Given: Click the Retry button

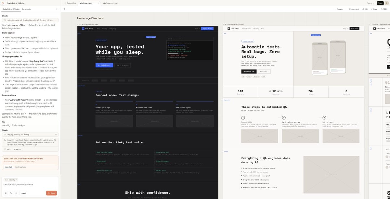Looking at the screenshot, I should (x=7, y=149).
